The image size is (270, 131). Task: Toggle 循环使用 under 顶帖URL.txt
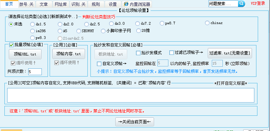[x=13, y=63]
